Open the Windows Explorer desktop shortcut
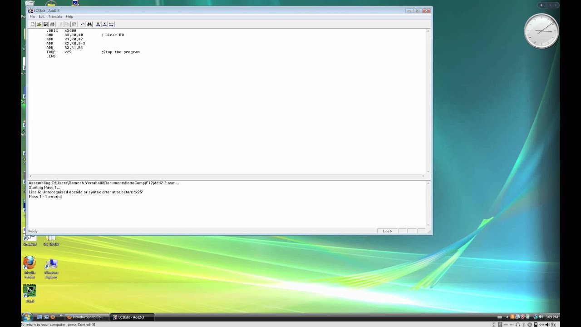Screen dimensions: 581x327 [x=51, y=268]
